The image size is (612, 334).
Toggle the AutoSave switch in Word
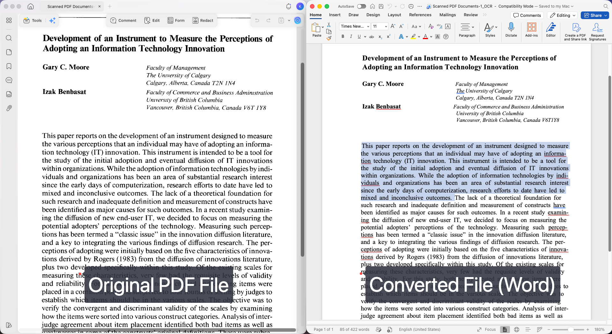point(361,6)
